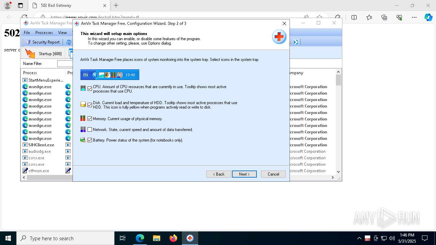Screen dimensions: 436x245
Task: Click the Network monitors icon in wizard
Action: 83,129
